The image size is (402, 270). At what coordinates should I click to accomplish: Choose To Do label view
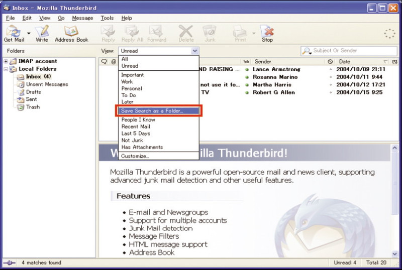pos(159,95)
